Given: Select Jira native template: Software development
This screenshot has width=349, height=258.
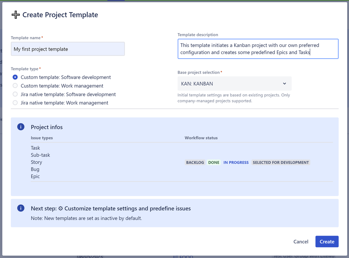Looking at the screenshot, I should 15,94.
